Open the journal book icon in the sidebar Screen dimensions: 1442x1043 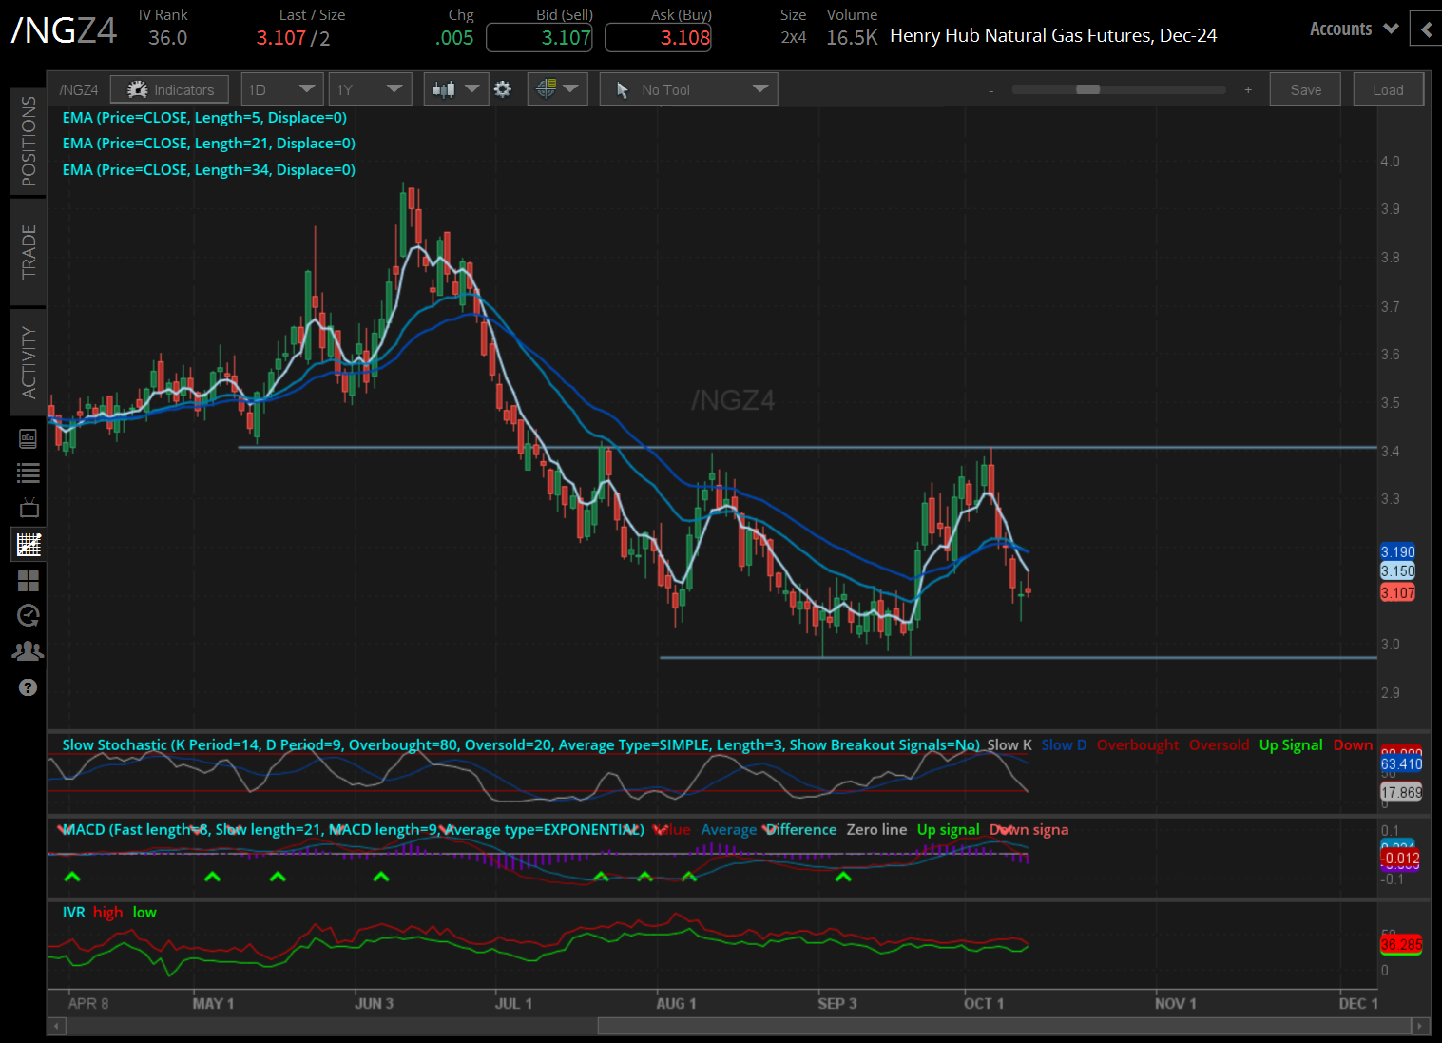point(29,438)
